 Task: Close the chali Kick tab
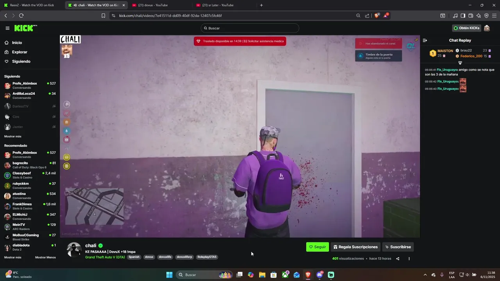click(123, 5)
